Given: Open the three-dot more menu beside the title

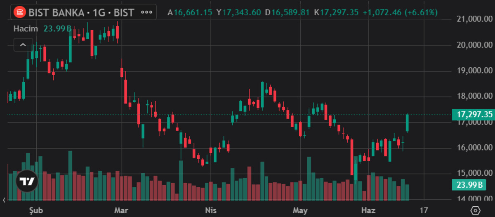Looking at the screenshot, I should (x=147, y=12).
